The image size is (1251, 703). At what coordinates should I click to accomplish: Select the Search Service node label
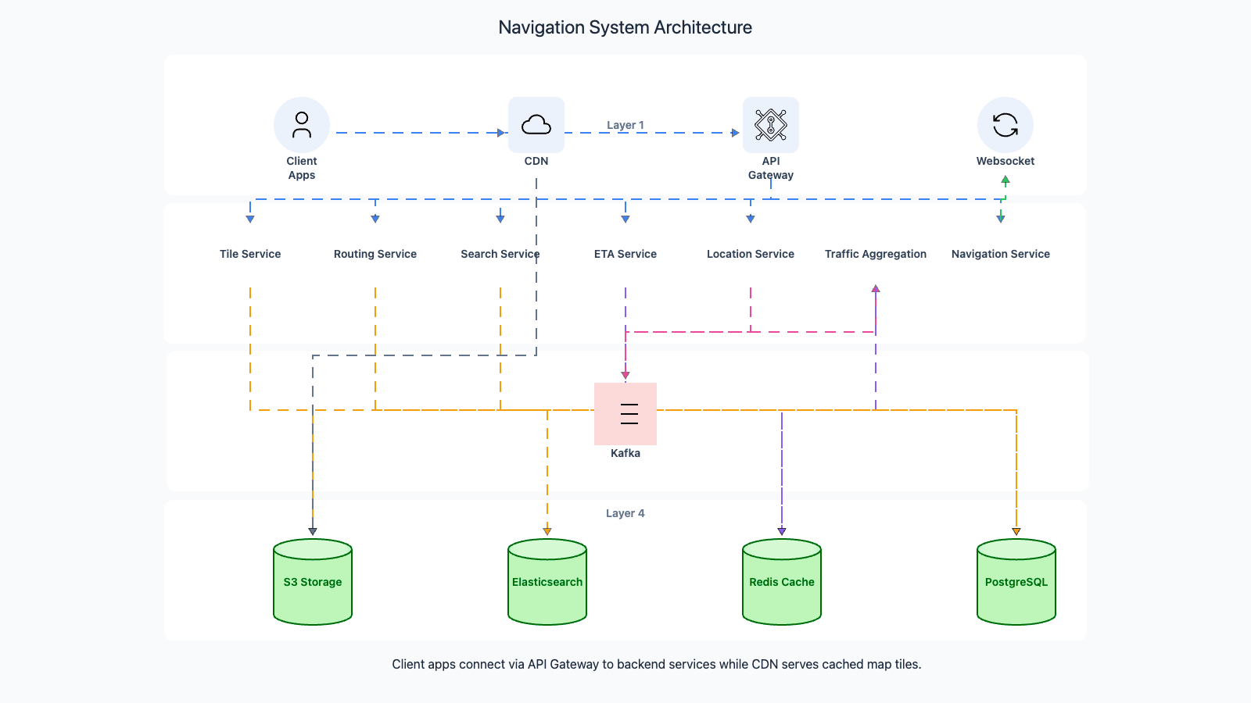coord(500,254)
